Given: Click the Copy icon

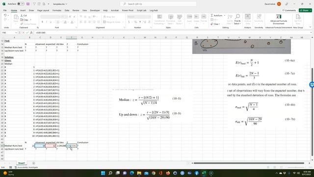Looking at the screenshot, I should pos(22,20).
